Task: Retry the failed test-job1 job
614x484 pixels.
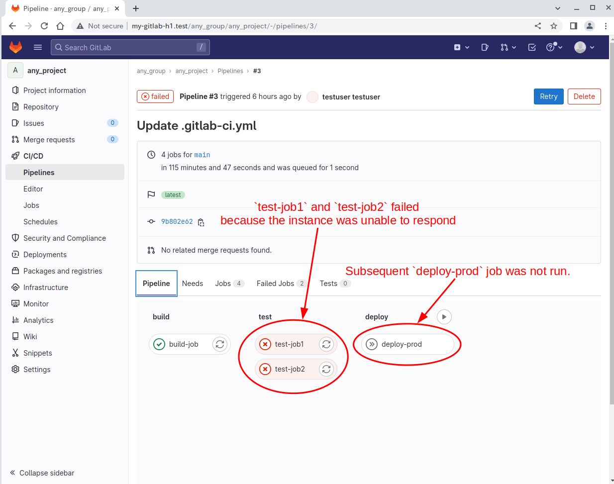Action: tap(326, 344)
